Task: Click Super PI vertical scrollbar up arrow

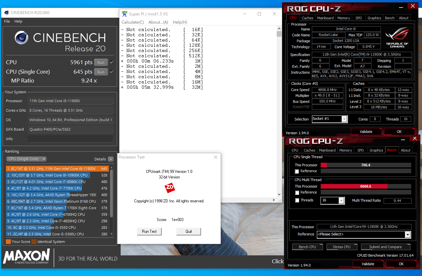Action: point(279,29)
